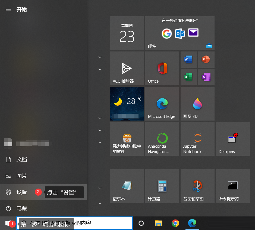
Task: Open 记事本 tile
Action: [127, 186]
